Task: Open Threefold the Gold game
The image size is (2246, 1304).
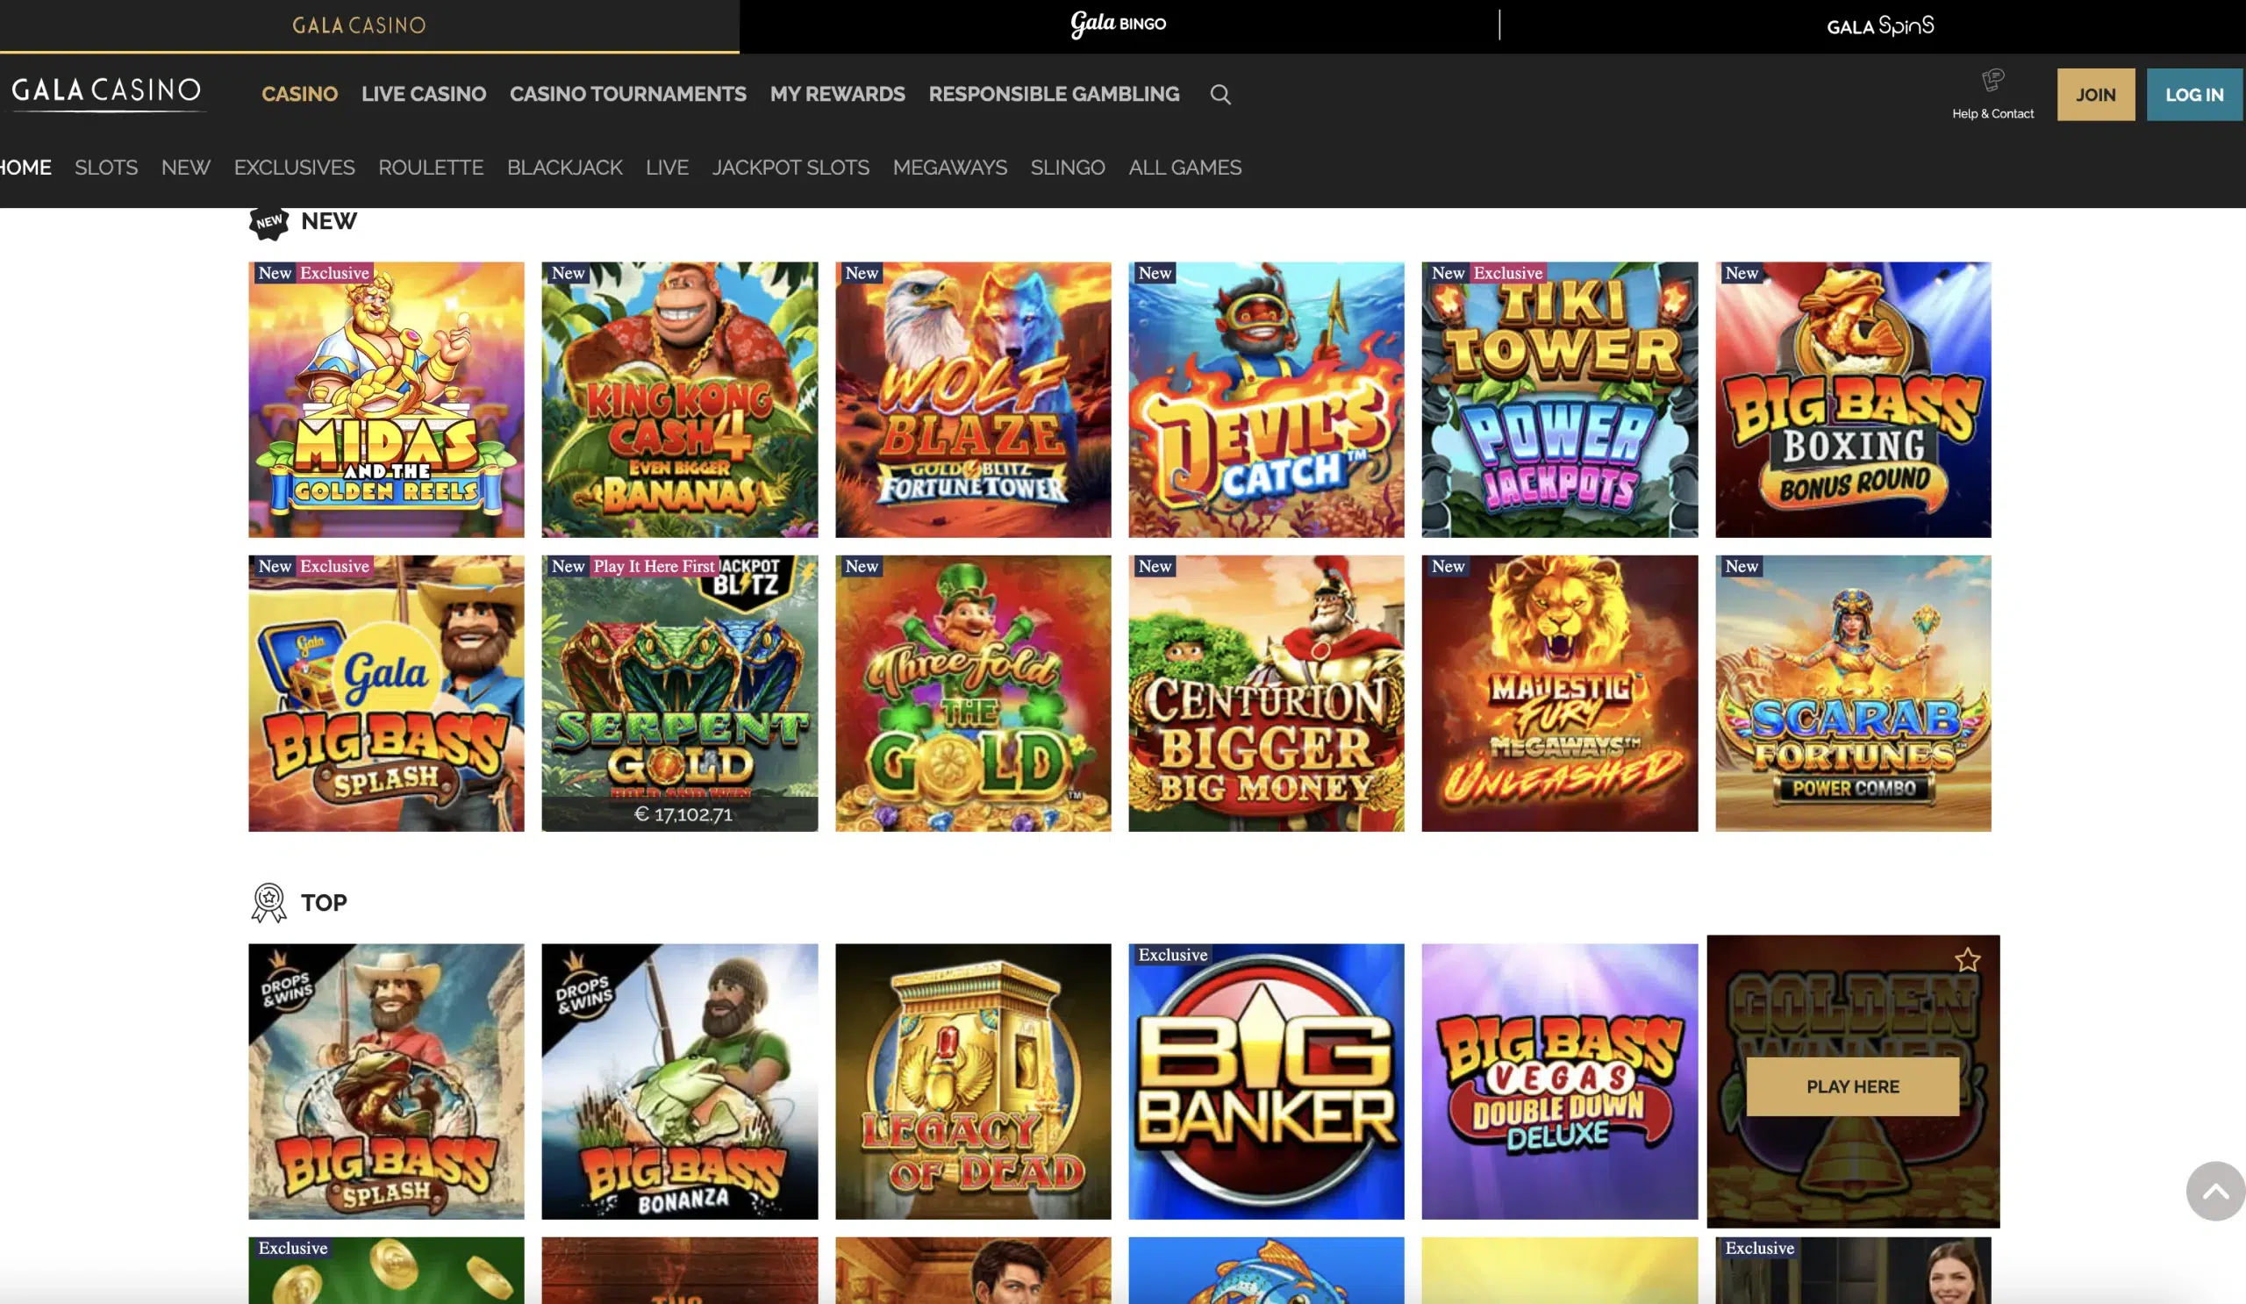Action: (x=973, y=693)
